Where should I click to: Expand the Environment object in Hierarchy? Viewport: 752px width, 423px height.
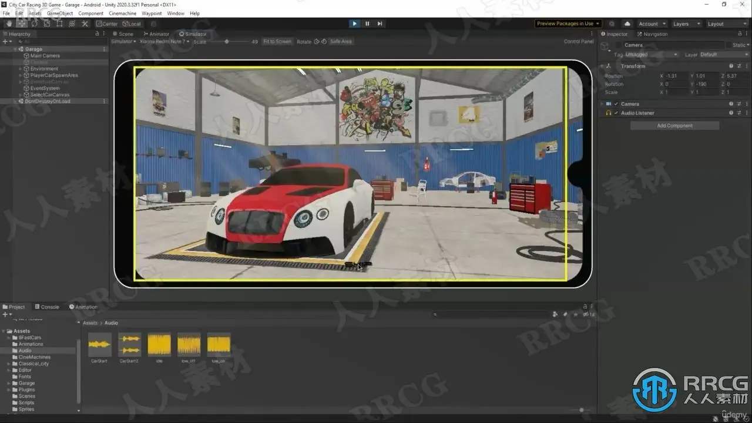click(x=20, y=69)
